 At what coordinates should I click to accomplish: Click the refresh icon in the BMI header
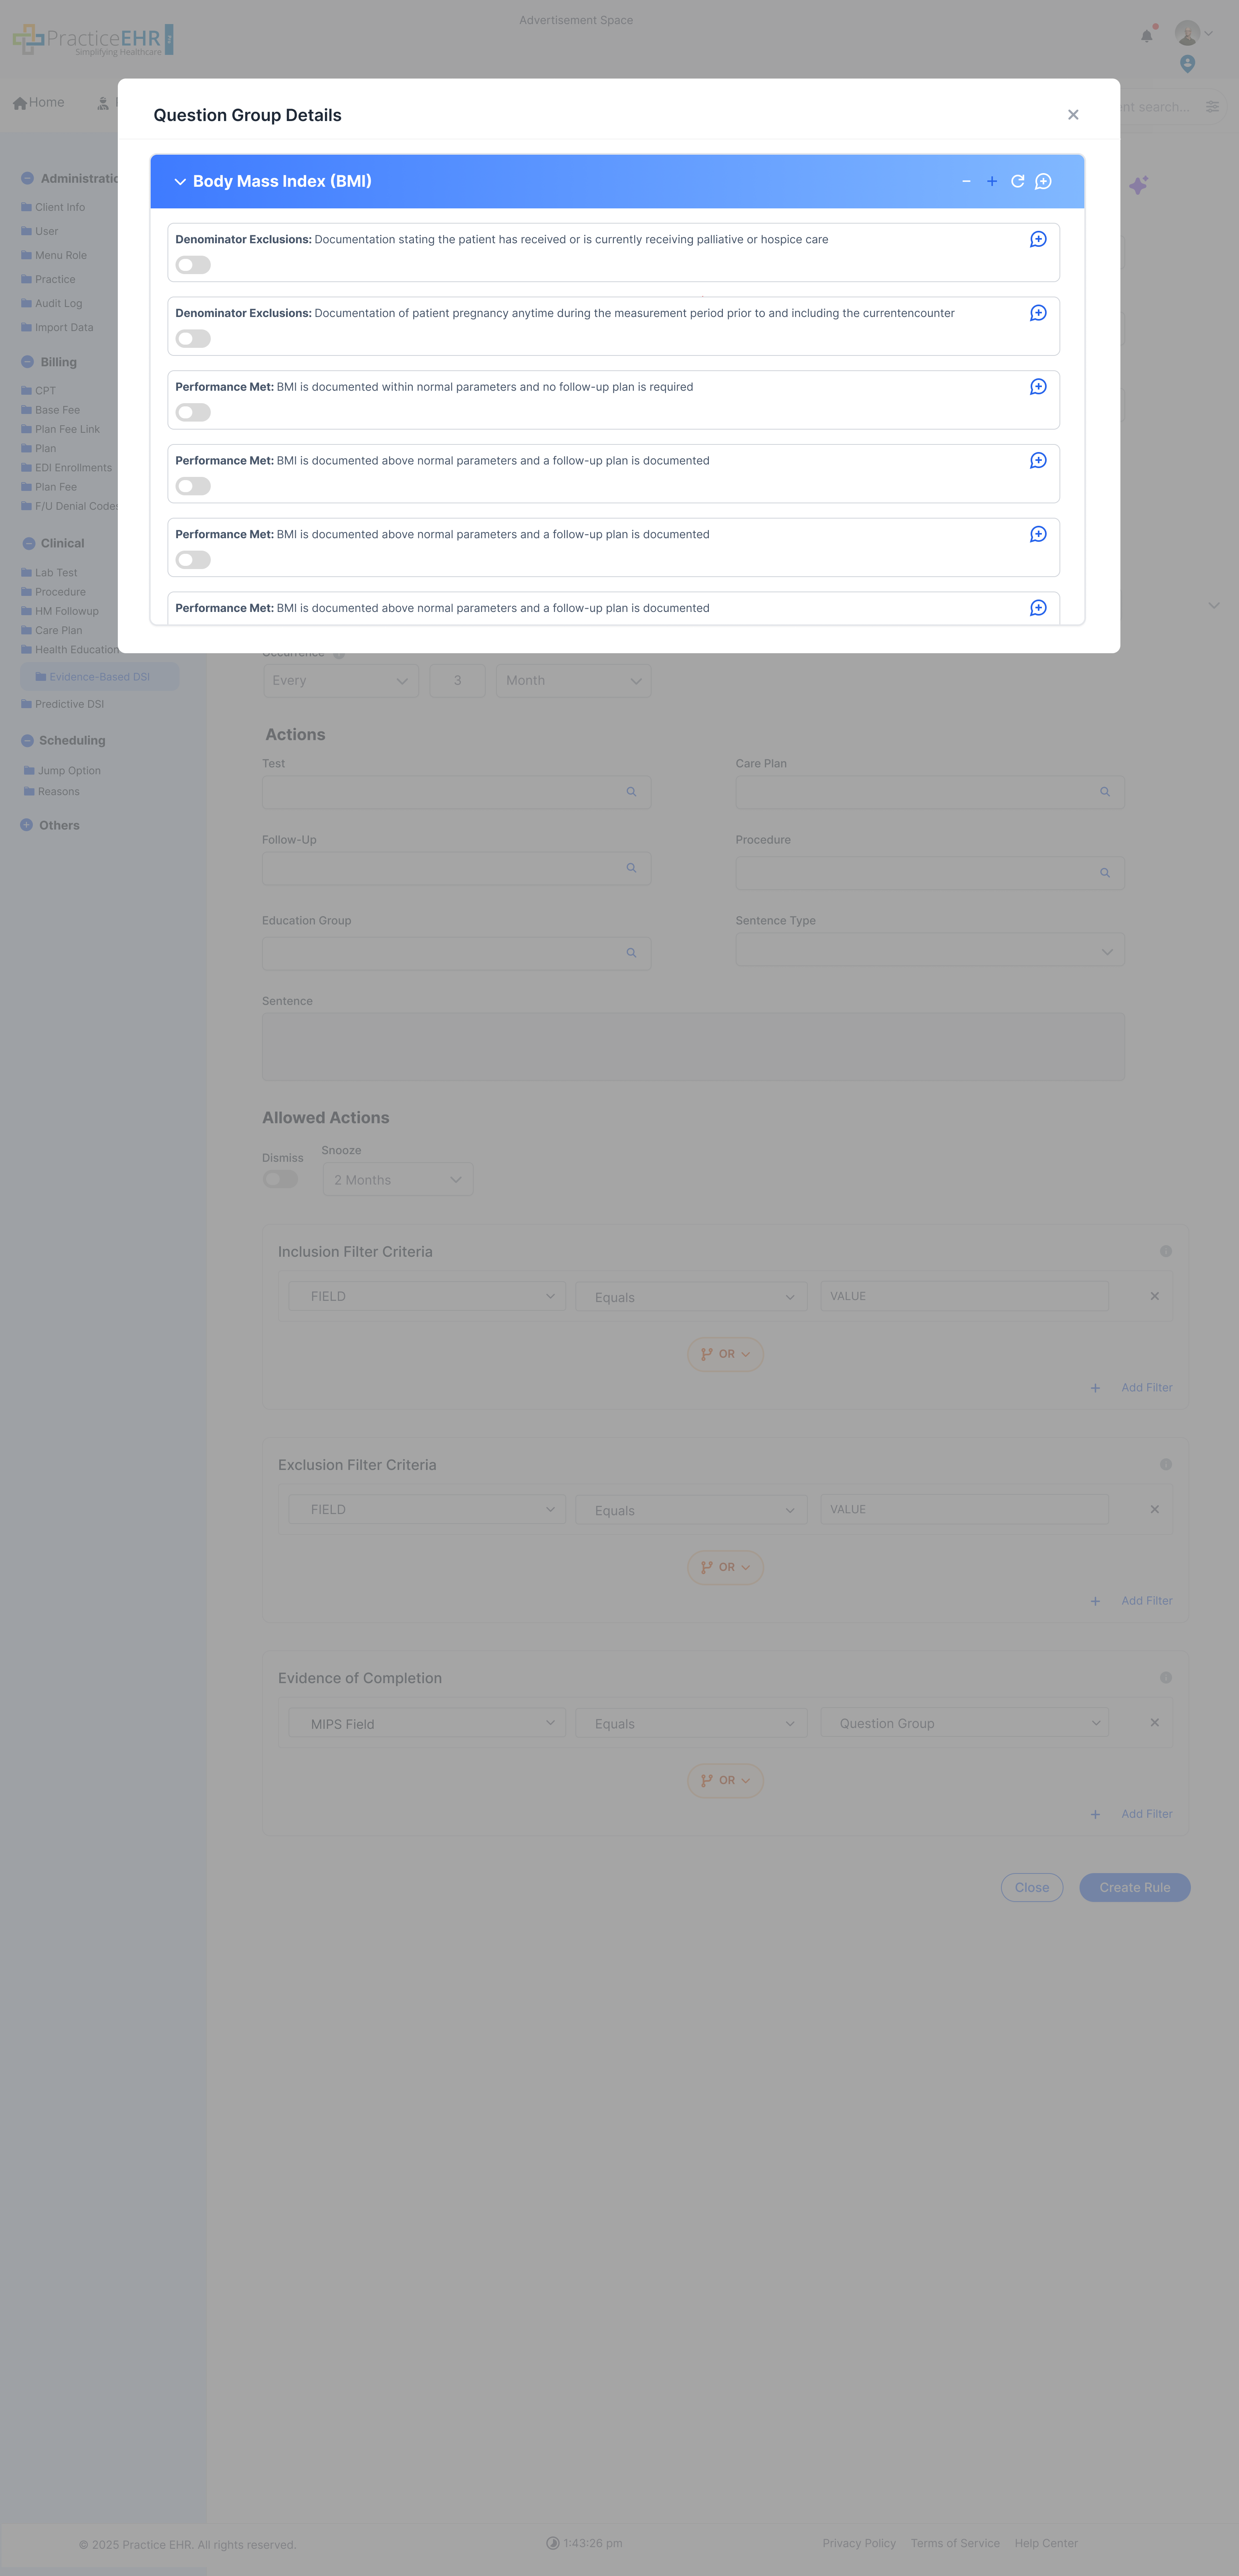[1017, 181]
